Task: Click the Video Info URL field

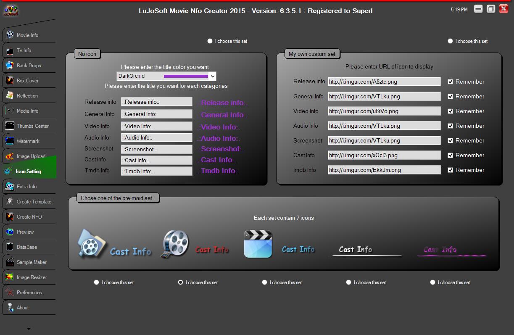Action: point(384,111)
